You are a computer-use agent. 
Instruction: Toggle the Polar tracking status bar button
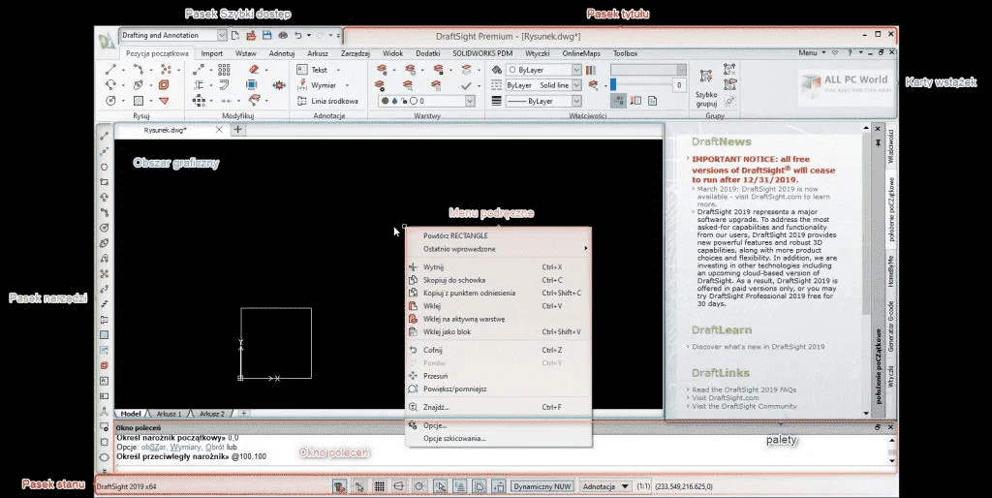[418, 486]
